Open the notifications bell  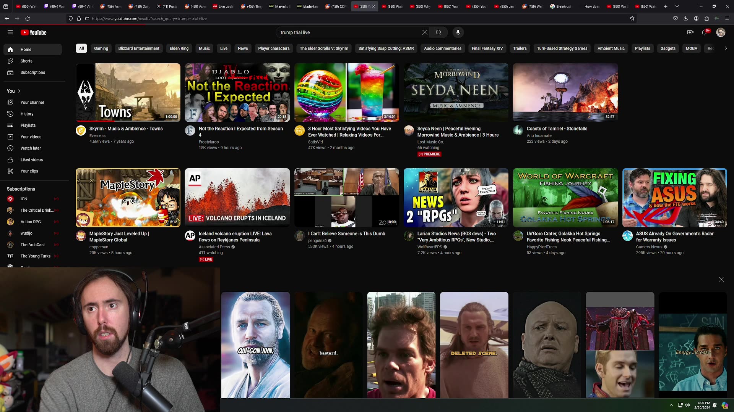[705, 32]
